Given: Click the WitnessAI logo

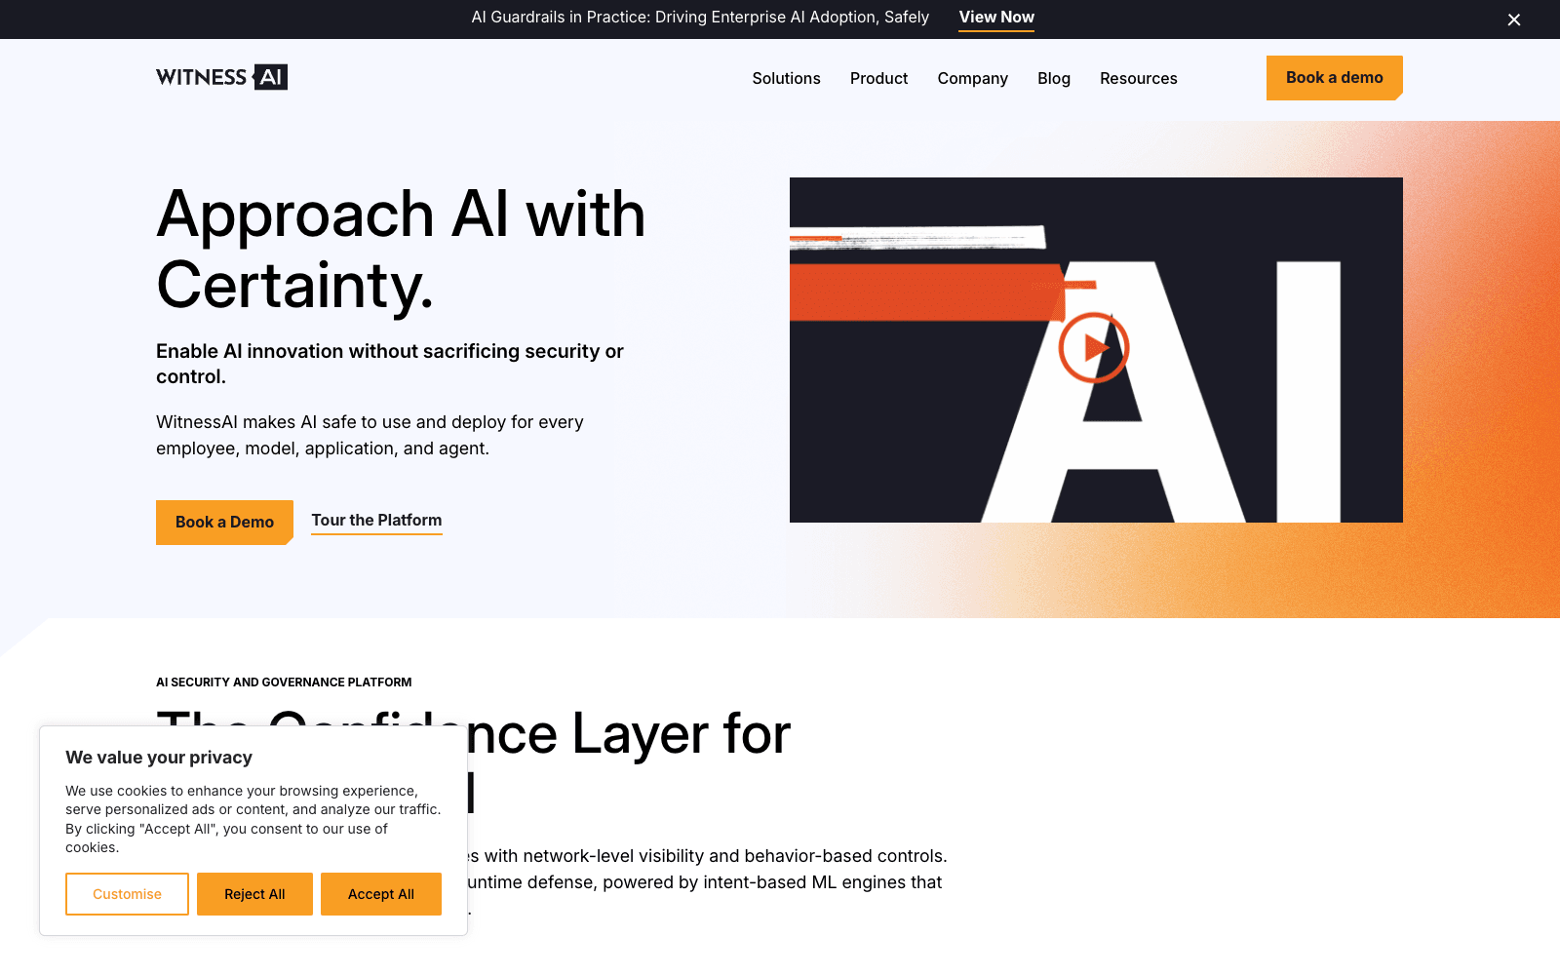Looking at the screenshot, I should pos(221,77).
